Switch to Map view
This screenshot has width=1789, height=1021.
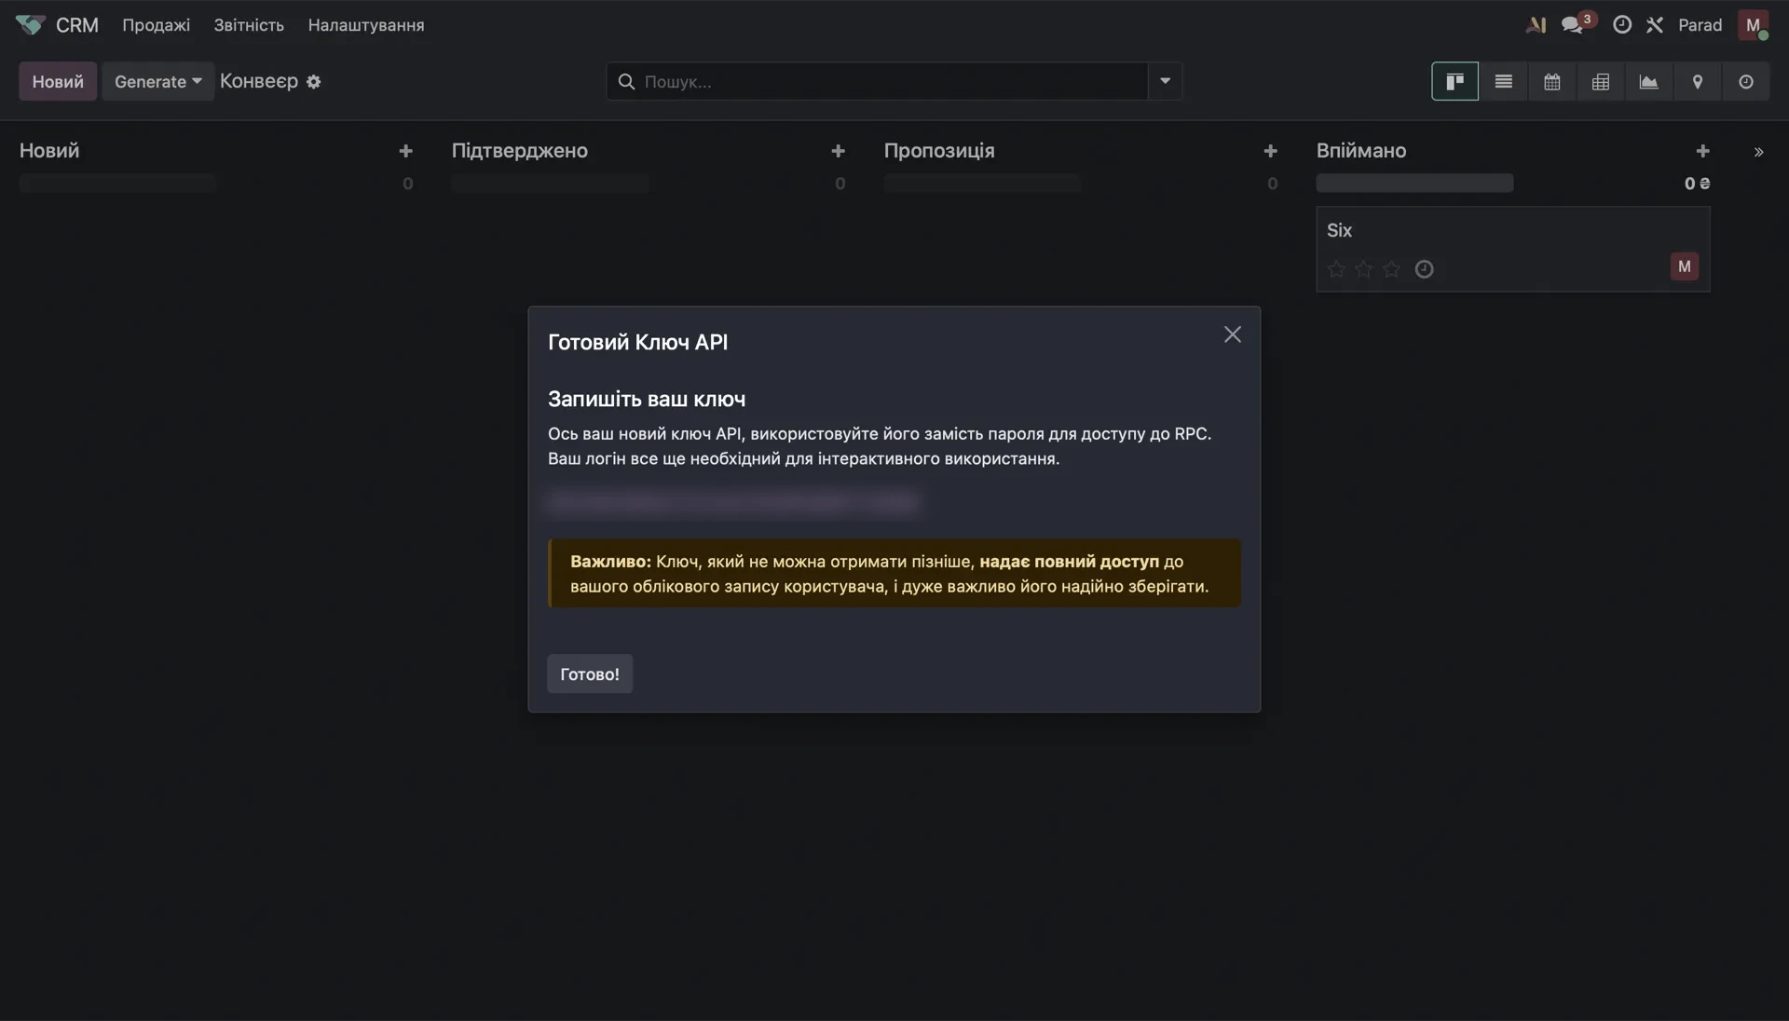click(x=1697, y=81)
